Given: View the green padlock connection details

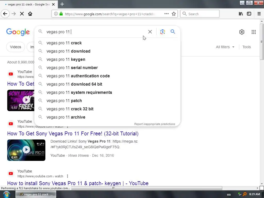Looking at the screenshot, I should (x=61, y=14).
